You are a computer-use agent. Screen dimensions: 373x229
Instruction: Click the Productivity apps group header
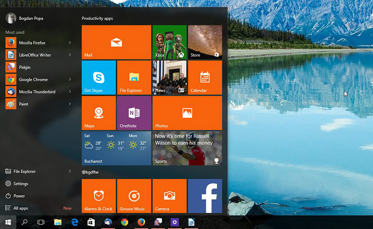click(97, 18)
